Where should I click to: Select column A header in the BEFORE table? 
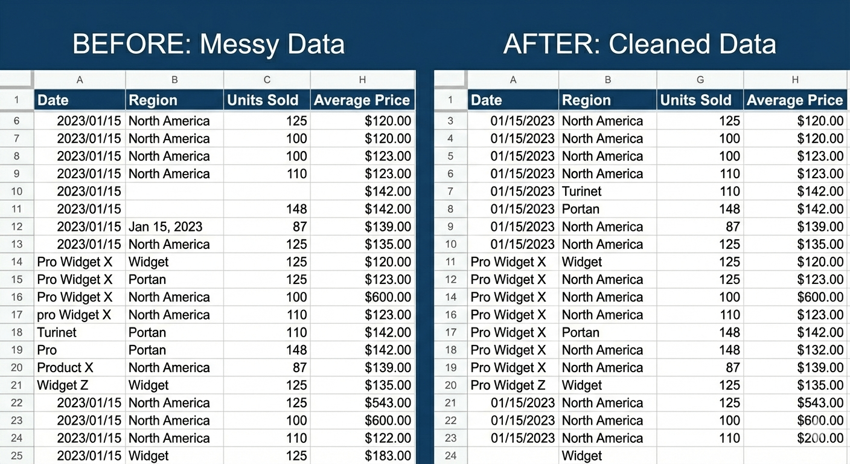point(79,79)
